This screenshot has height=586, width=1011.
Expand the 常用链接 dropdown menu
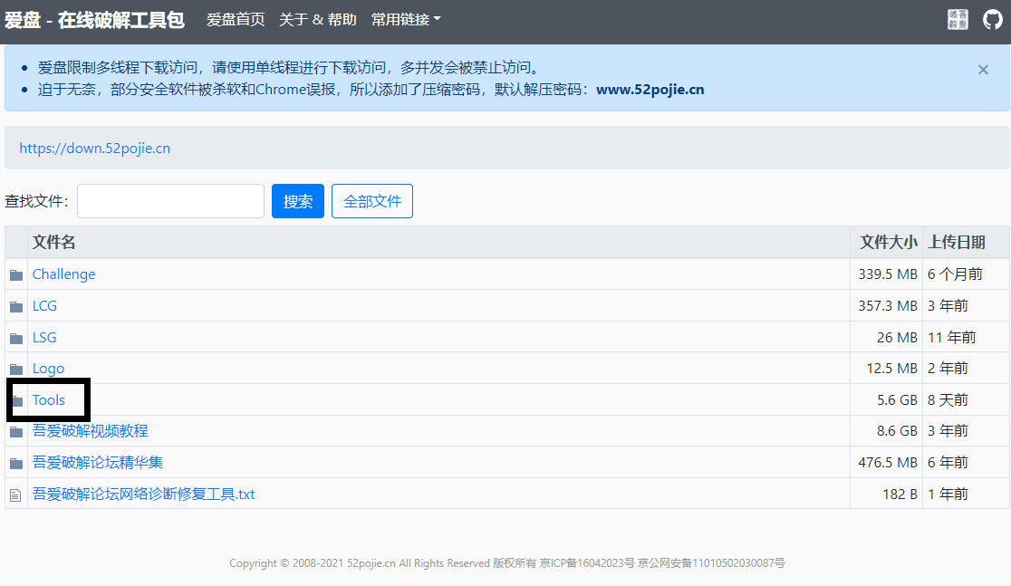click(406, 19)
